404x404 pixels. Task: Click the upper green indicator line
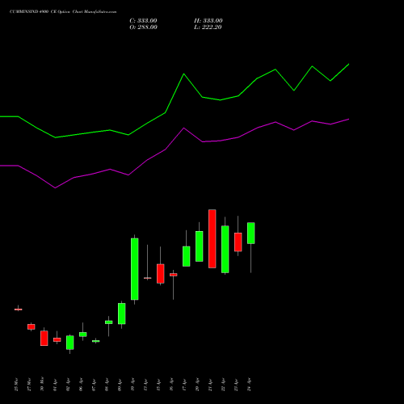point(184,74)
